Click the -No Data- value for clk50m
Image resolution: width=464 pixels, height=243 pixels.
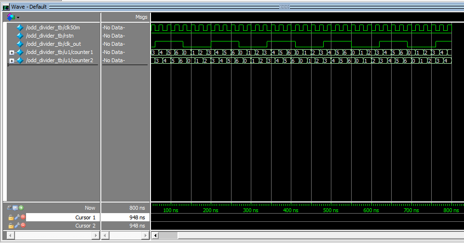[114, 27]
